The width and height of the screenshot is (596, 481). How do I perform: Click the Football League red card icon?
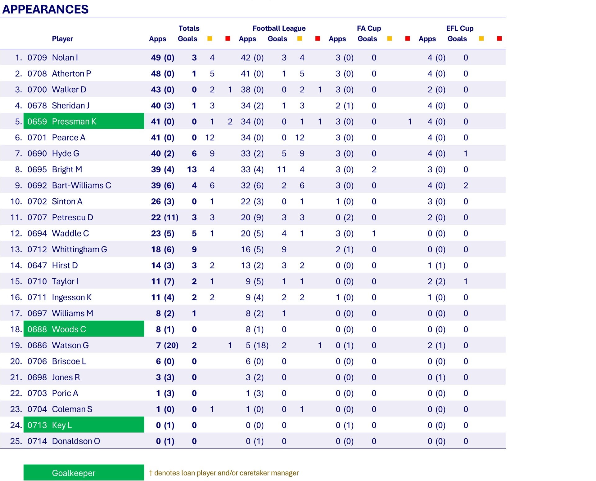318,38
